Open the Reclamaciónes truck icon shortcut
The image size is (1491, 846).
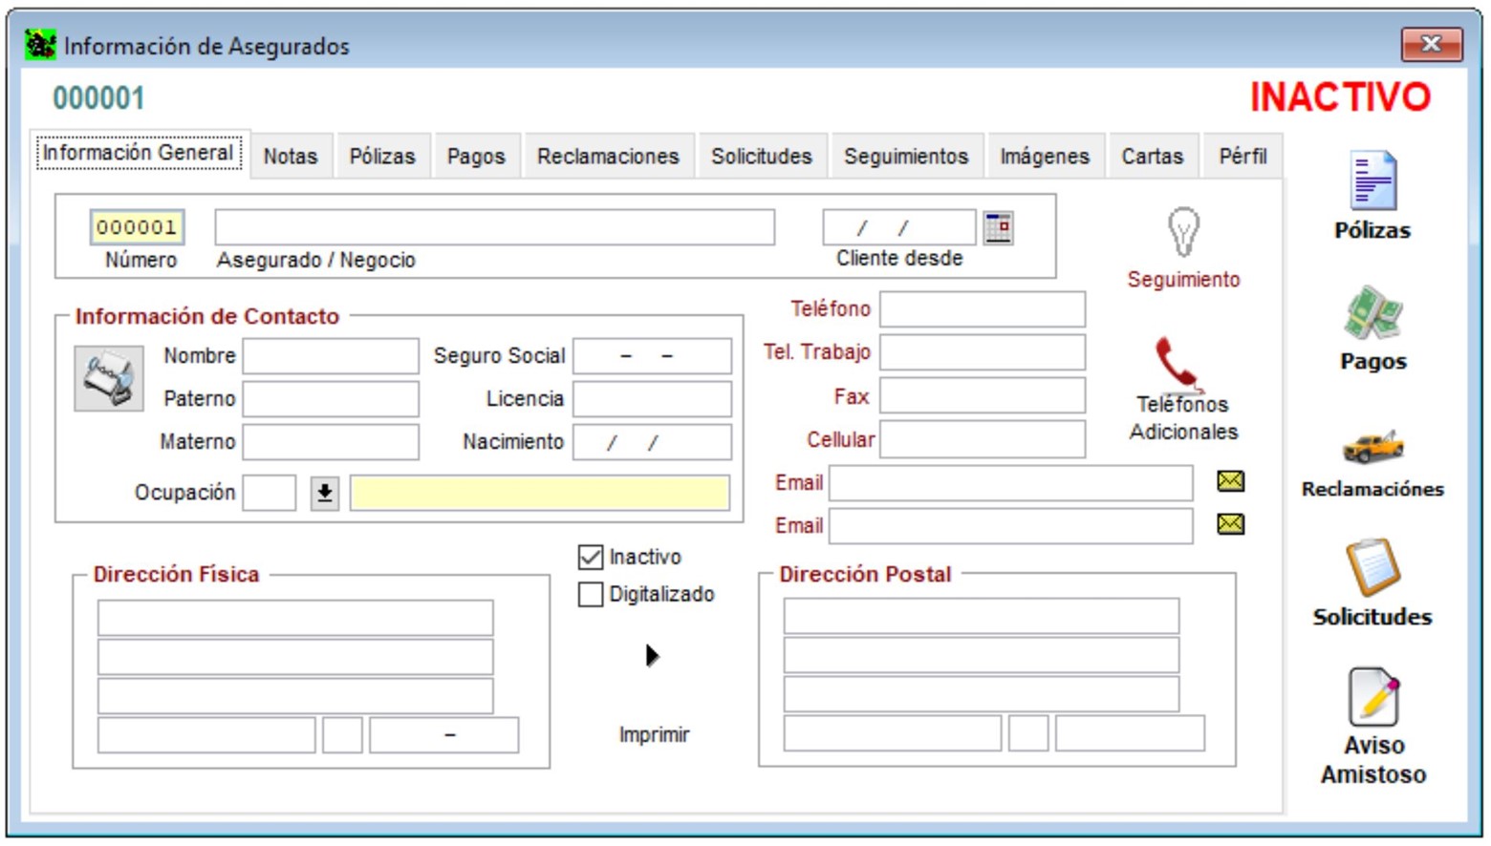pyautogui.click(x=1372, y=445)
